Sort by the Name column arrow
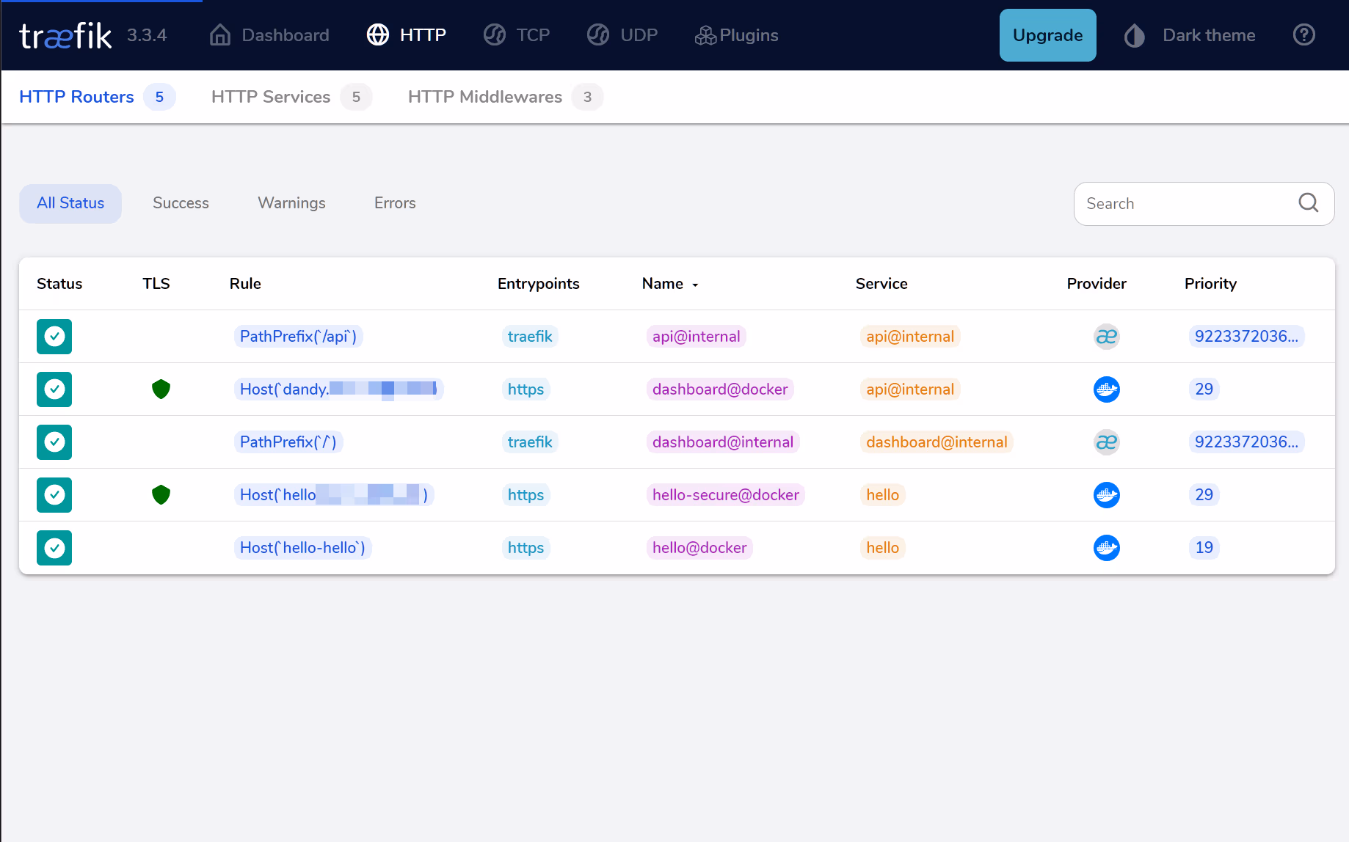This screenshot has width=1349, height=842. (x=694, y=285)
